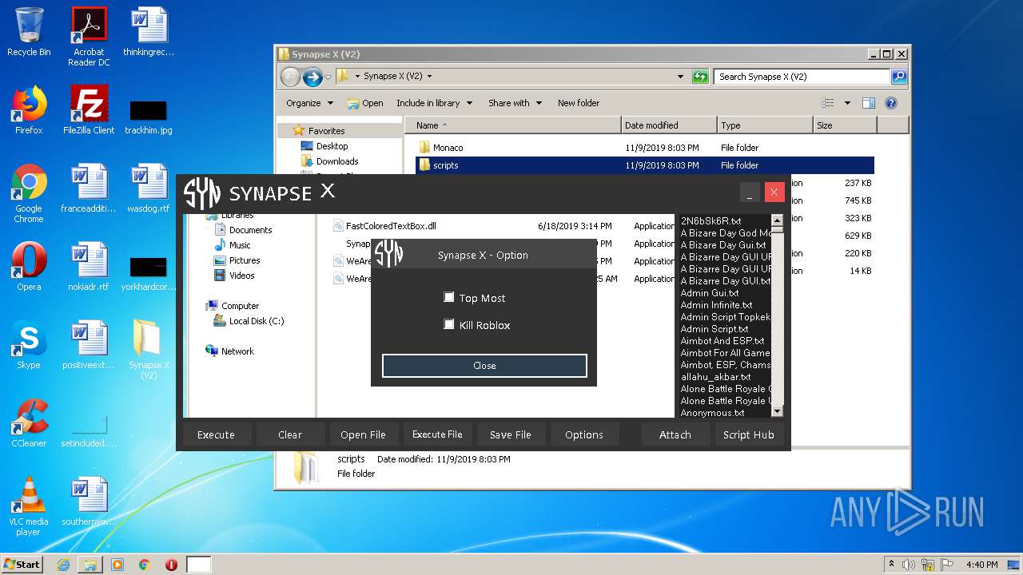Click Explorer Back navigation arrow

click(x=290, y=77)
